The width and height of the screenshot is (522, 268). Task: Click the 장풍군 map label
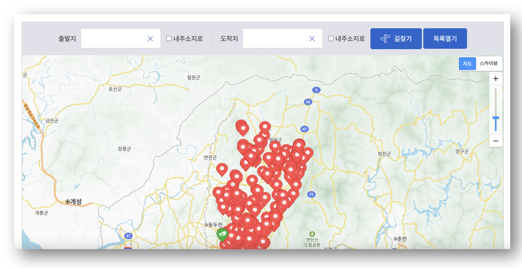124,149
